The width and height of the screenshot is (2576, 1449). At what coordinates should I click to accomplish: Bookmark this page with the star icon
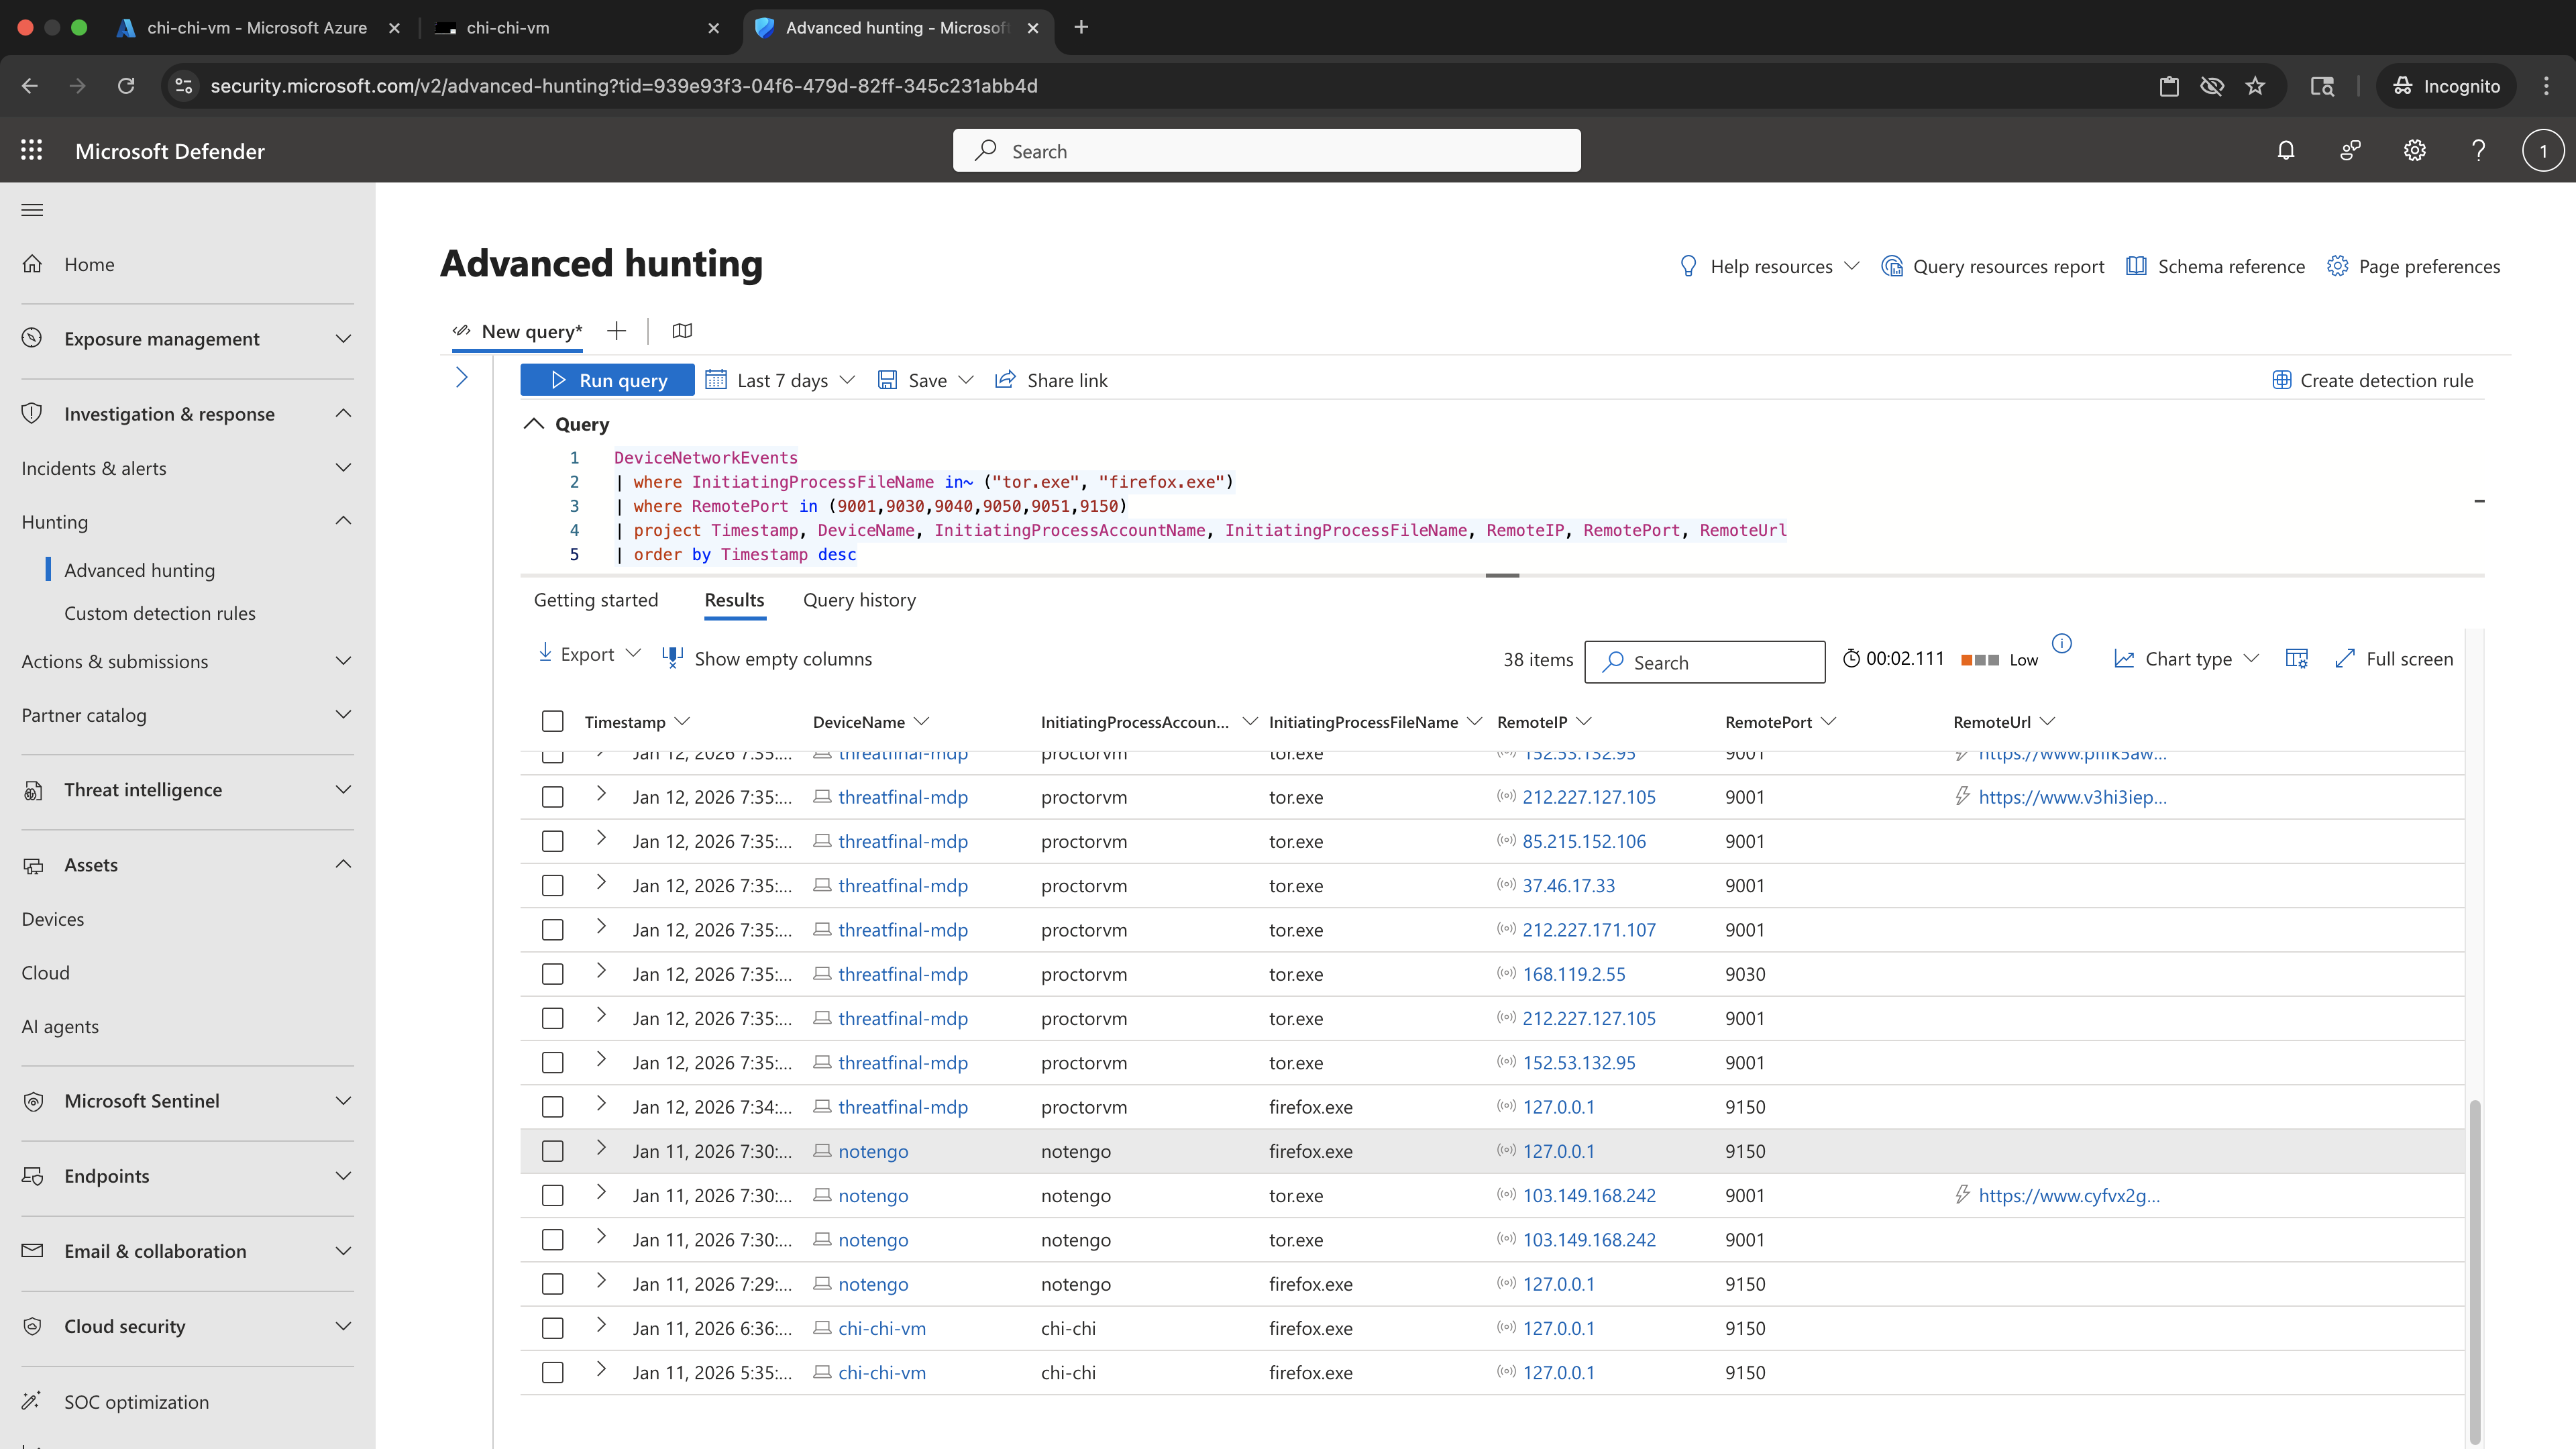point(2256,86)
